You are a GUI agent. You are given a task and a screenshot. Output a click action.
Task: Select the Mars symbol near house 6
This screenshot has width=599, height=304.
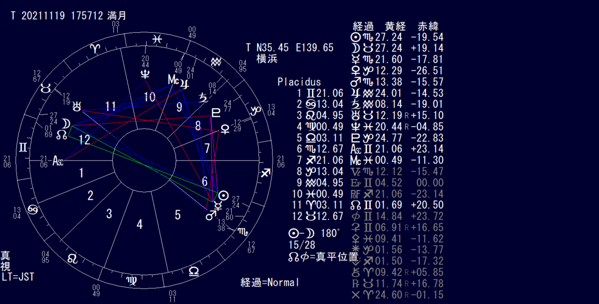tap(212, 216)
